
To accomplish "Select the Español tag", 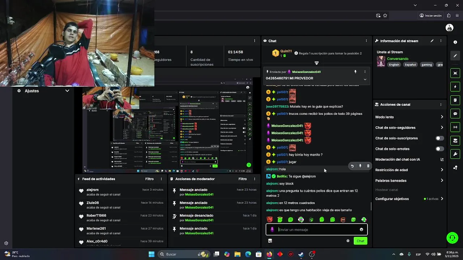I will pyautogui.click(x=410, y=65).
